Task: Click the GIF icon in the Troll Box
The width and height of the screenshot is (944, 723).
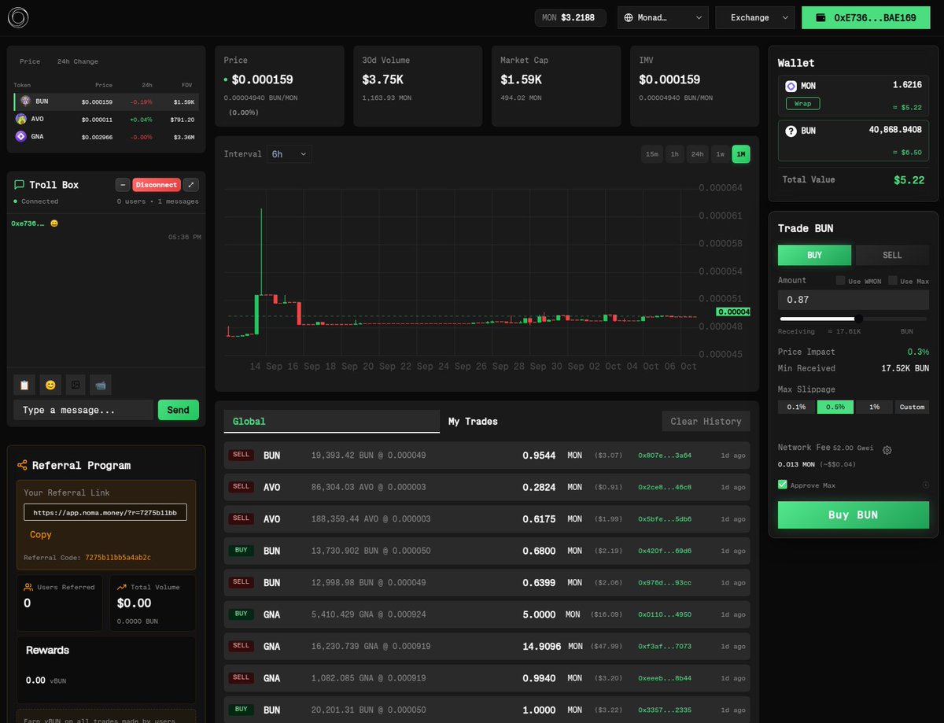Action: [100, 385]
